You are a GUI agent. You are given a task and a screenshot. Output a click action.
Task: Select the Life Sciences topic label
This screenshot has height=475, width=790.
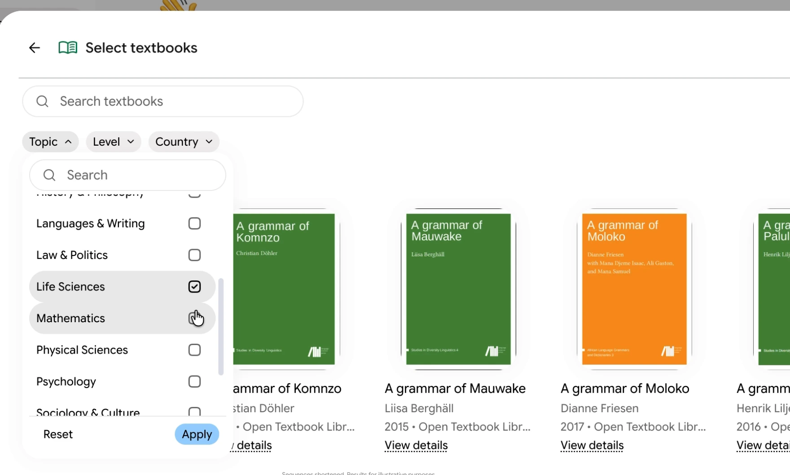[70, 286]
